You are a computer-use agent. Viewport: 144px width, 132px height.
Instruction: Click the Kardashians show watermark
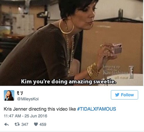pos(116,71)
